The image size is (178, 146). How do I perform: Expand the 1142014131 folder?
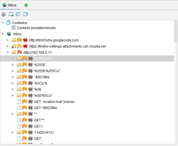coord(13,132)
